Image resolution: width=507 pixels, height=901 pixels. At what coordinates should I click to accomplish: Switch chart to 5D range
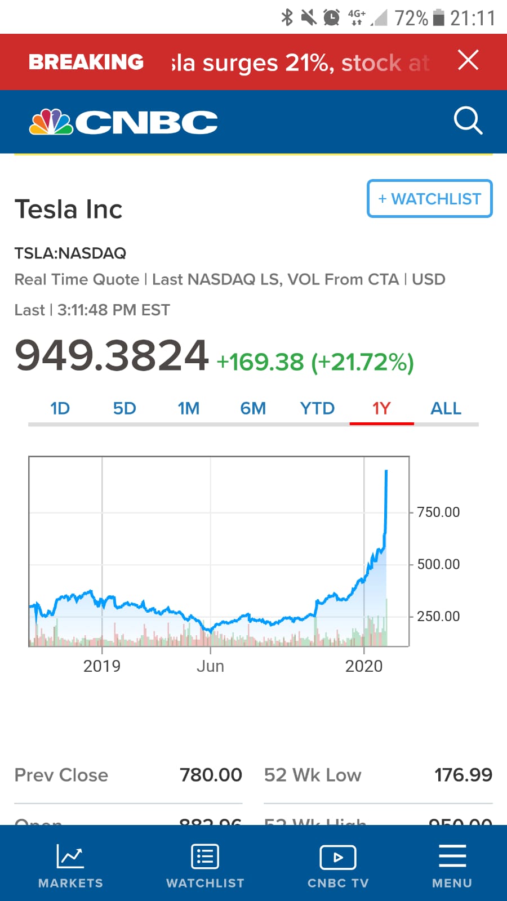point(124,408)
